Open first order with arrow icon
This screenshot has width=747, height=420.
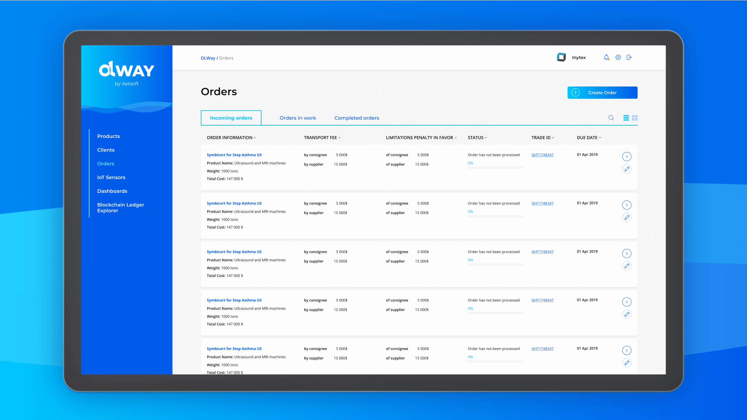click(x=627, y=157)
